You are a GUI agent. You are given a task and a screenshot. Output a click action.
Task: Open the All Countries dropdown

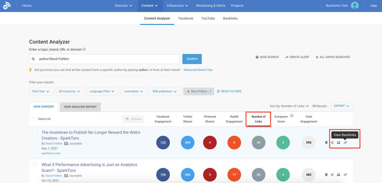(x=69, y=91)
